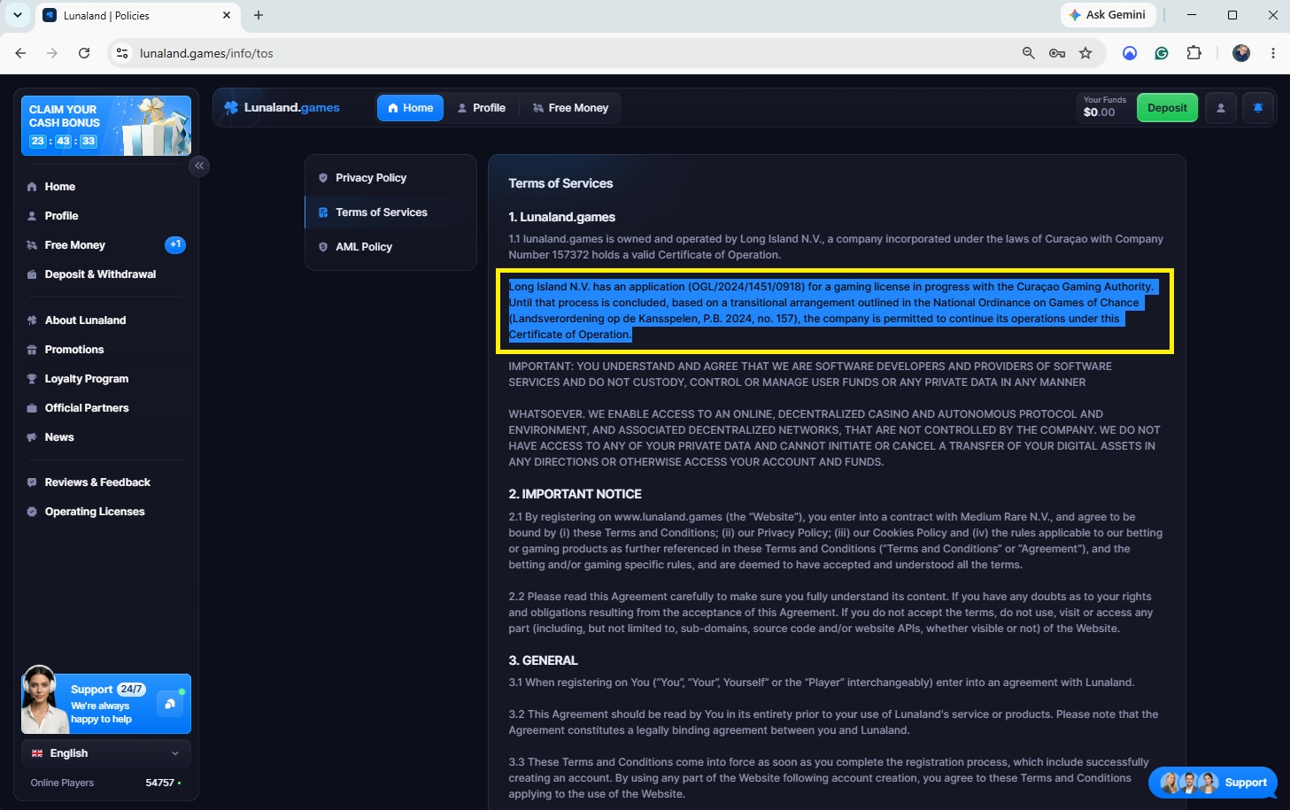Screen dimensions: 1290x810
Task: Click the Privacy Policy shield icon
Action: click(x=323, y=178)
